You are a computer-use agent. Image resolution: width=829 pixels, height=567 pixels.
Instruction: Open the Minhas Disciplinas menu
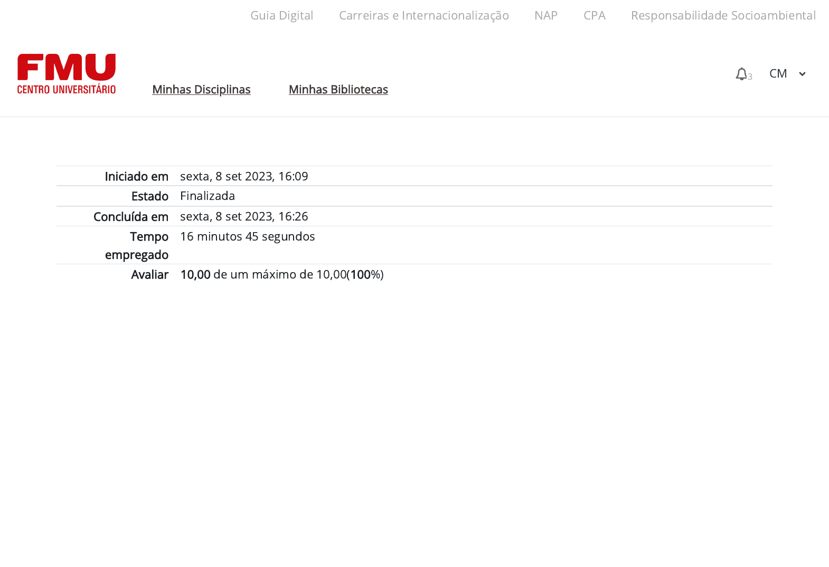point(201,90)
